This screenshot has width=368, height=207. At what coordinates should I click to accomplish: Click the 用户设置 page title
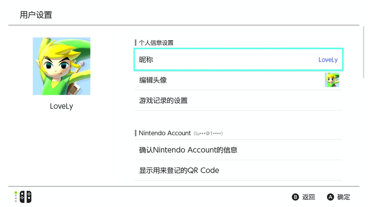click(x=36, y=15)
